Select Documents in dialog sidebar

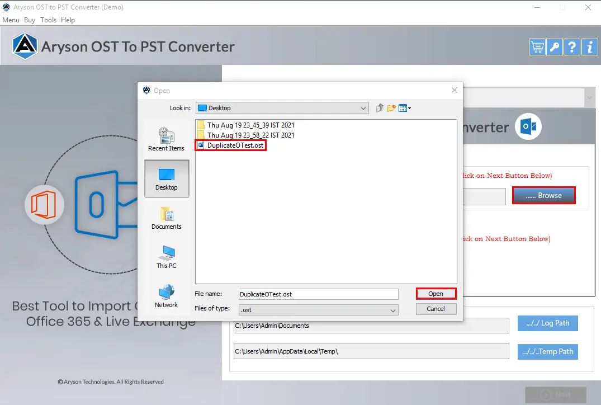tap(167, 218)
